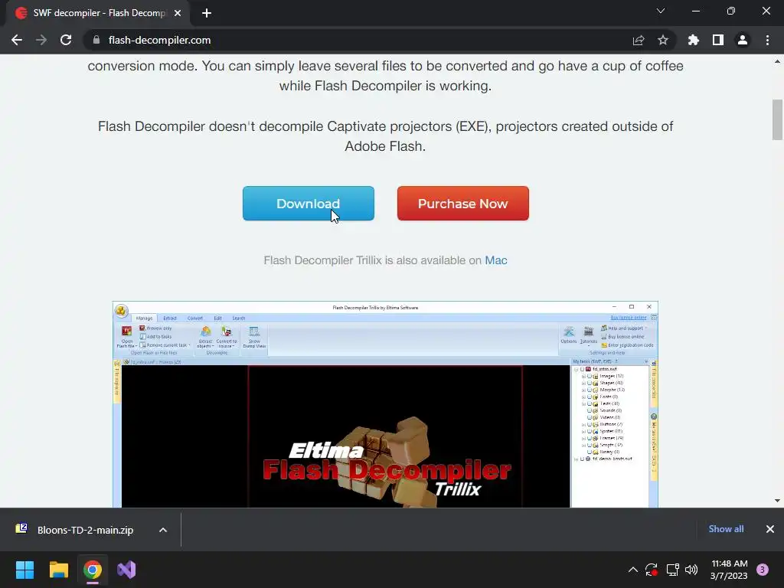Open the Windows Start menu
784x588 pixels.
pos(24,570)
